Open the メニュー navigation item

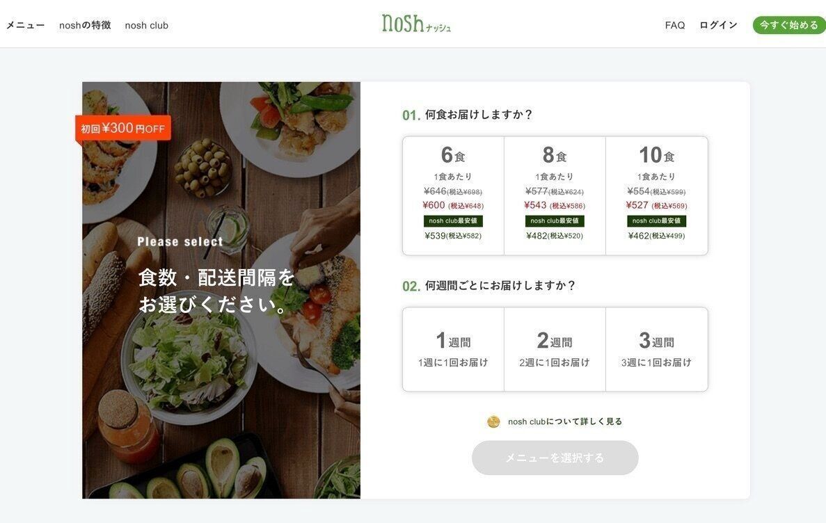pos(25,25)
